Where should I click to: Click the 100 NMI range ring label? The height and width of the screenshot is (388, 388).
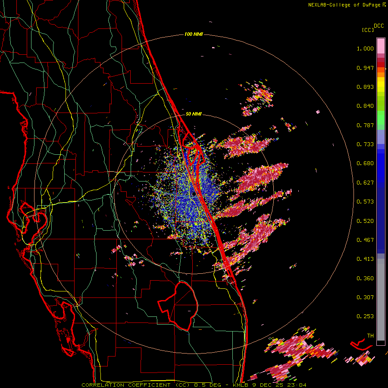(194, 34)
